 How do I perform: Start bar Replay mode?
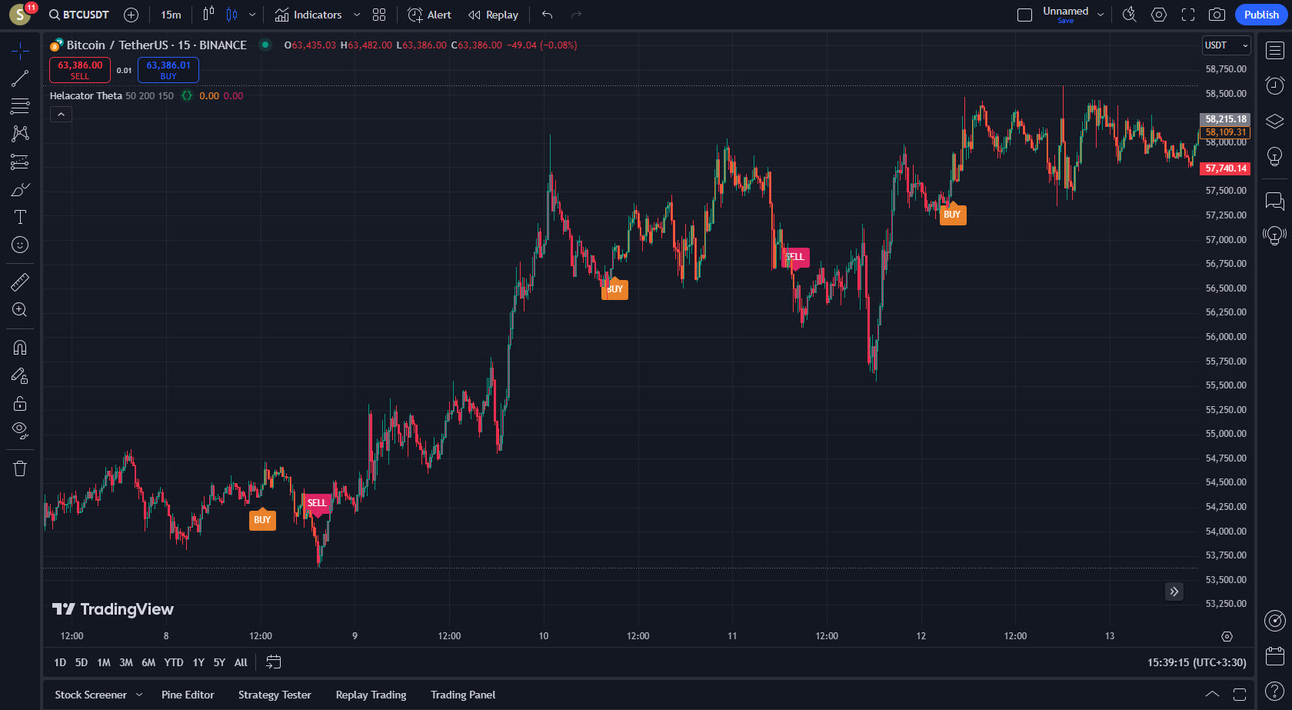coord(493,15)
